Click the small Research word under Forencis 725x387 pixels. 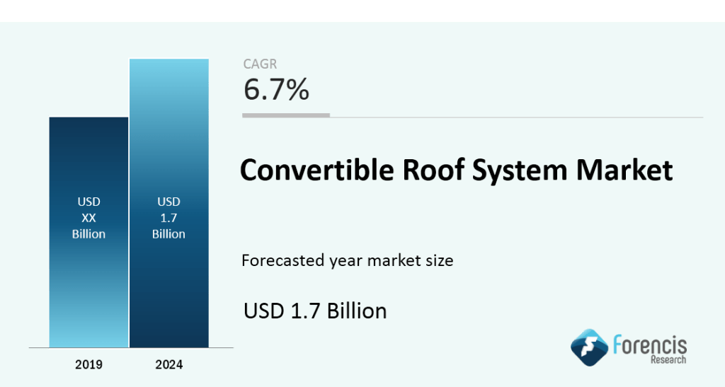click(667, 361)
